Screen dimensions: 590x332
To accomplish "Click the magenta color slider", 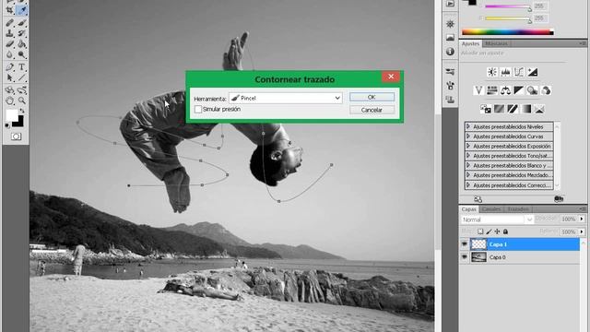I will (508, 6).
